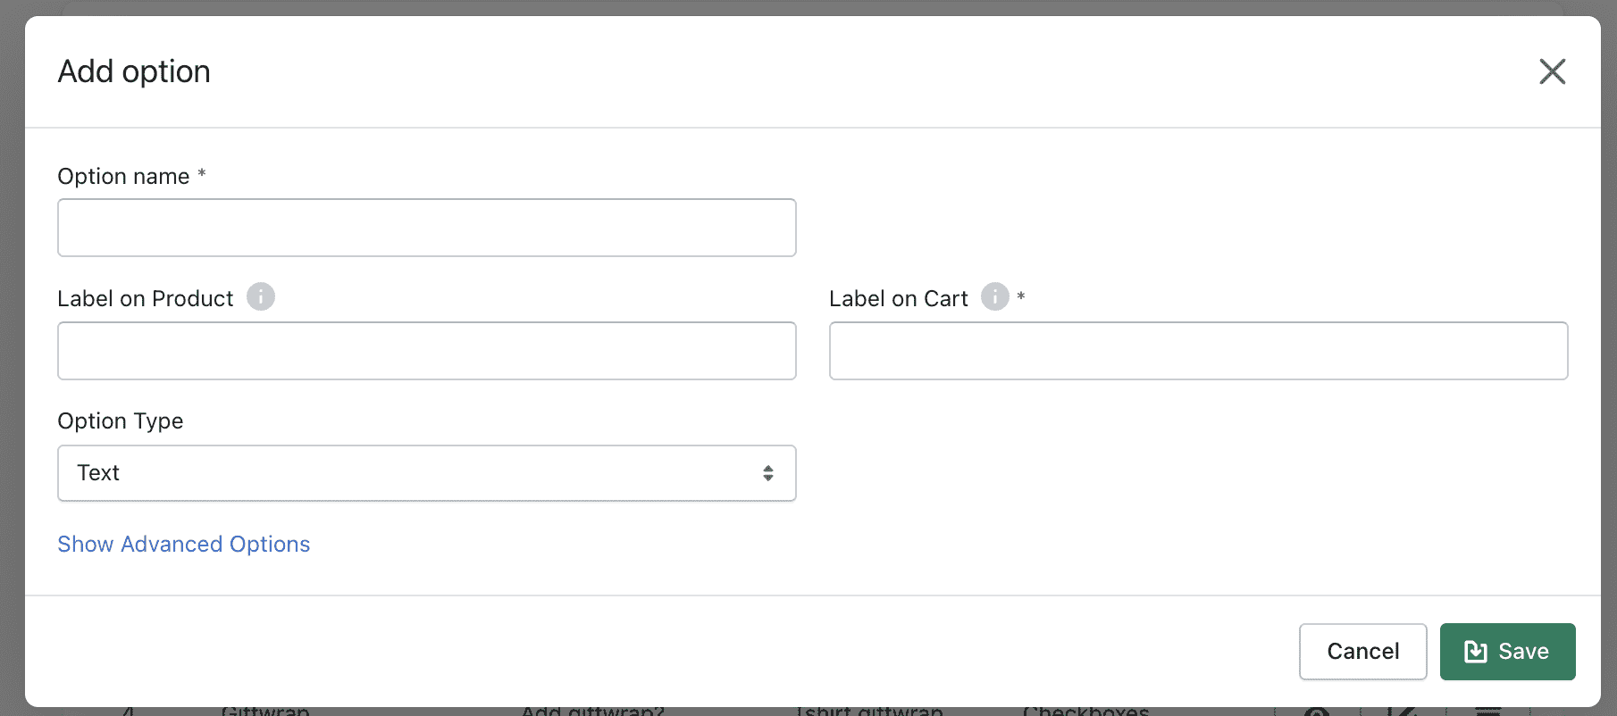Select the Label on Cart input field
The width and height of the screenshot is (1617, 716).
click(1199, 351)
